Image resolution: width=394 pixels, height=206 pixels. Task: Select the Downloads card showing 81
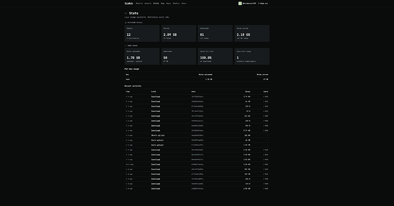[x=215, y=34]
